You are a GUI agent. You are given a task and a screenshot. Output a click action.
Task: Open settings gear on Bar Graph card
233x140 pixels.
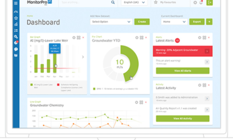tap(74, 38)
